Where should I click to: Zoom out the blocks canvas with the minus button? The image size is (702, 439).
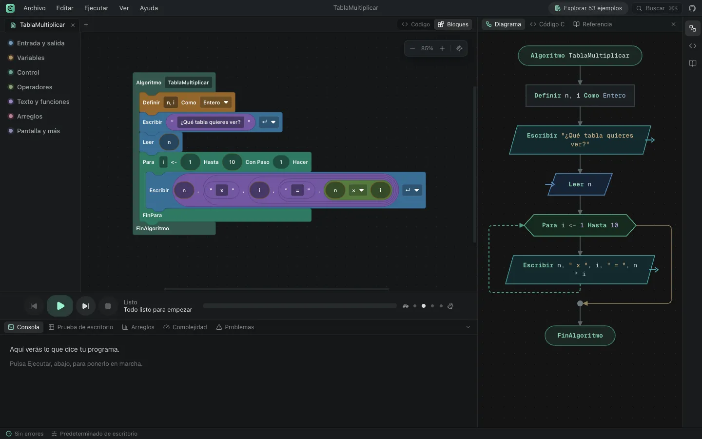click(x=412, y=48)
